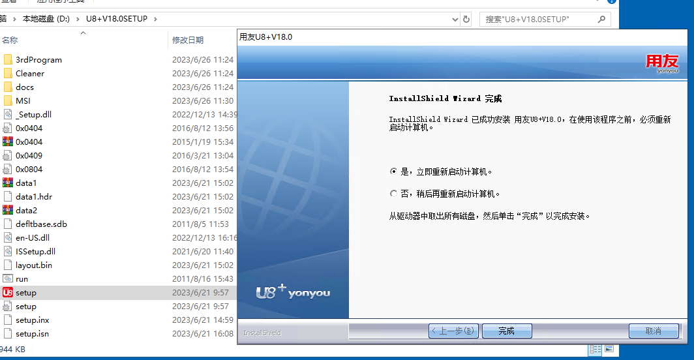Select 是，立即重新启动计算机 radio option

coord(393,172)
